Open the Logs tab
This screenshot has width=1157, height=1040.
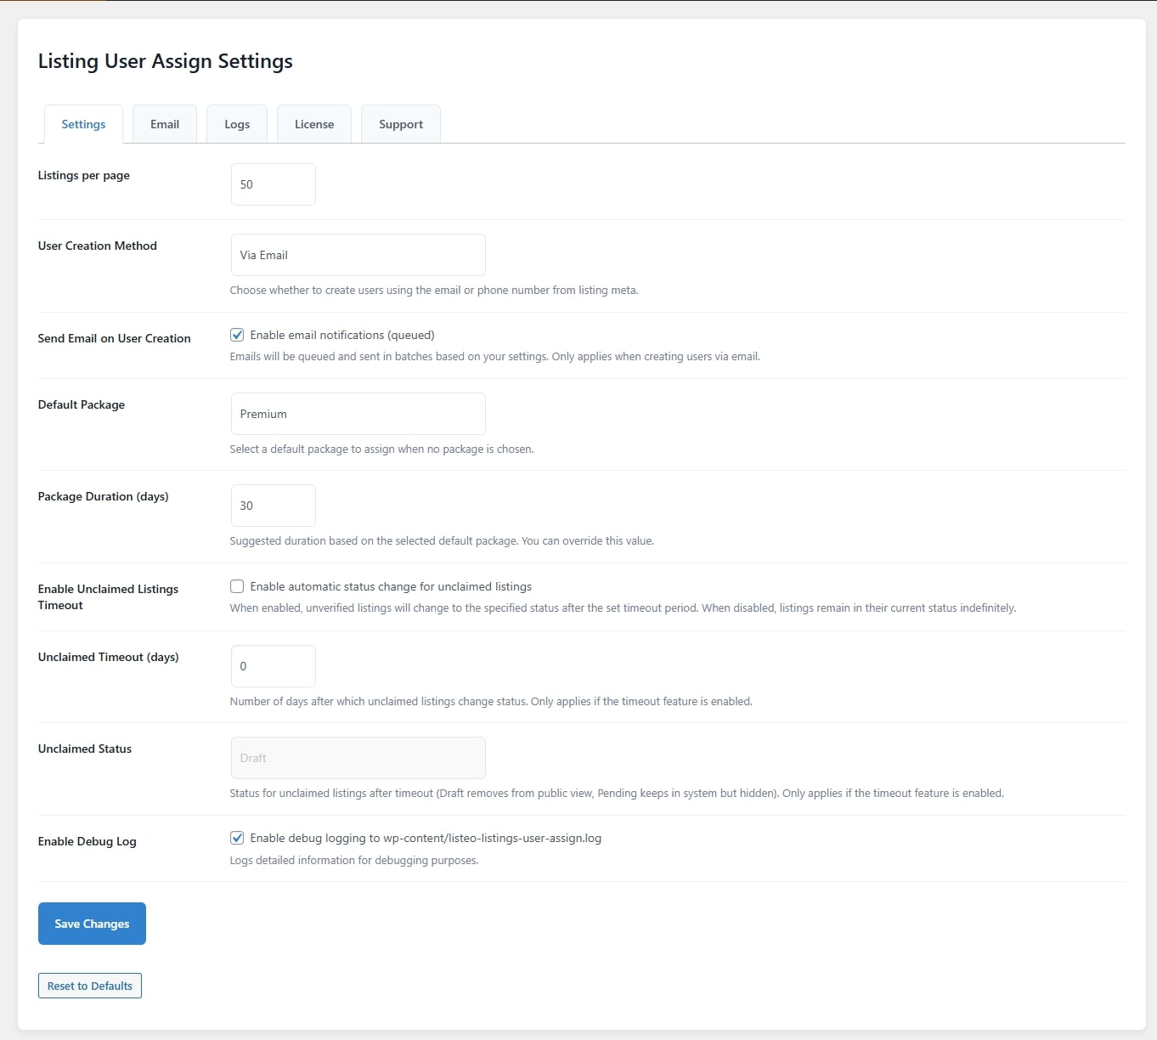pyautogui.click(x=237, y=124)
